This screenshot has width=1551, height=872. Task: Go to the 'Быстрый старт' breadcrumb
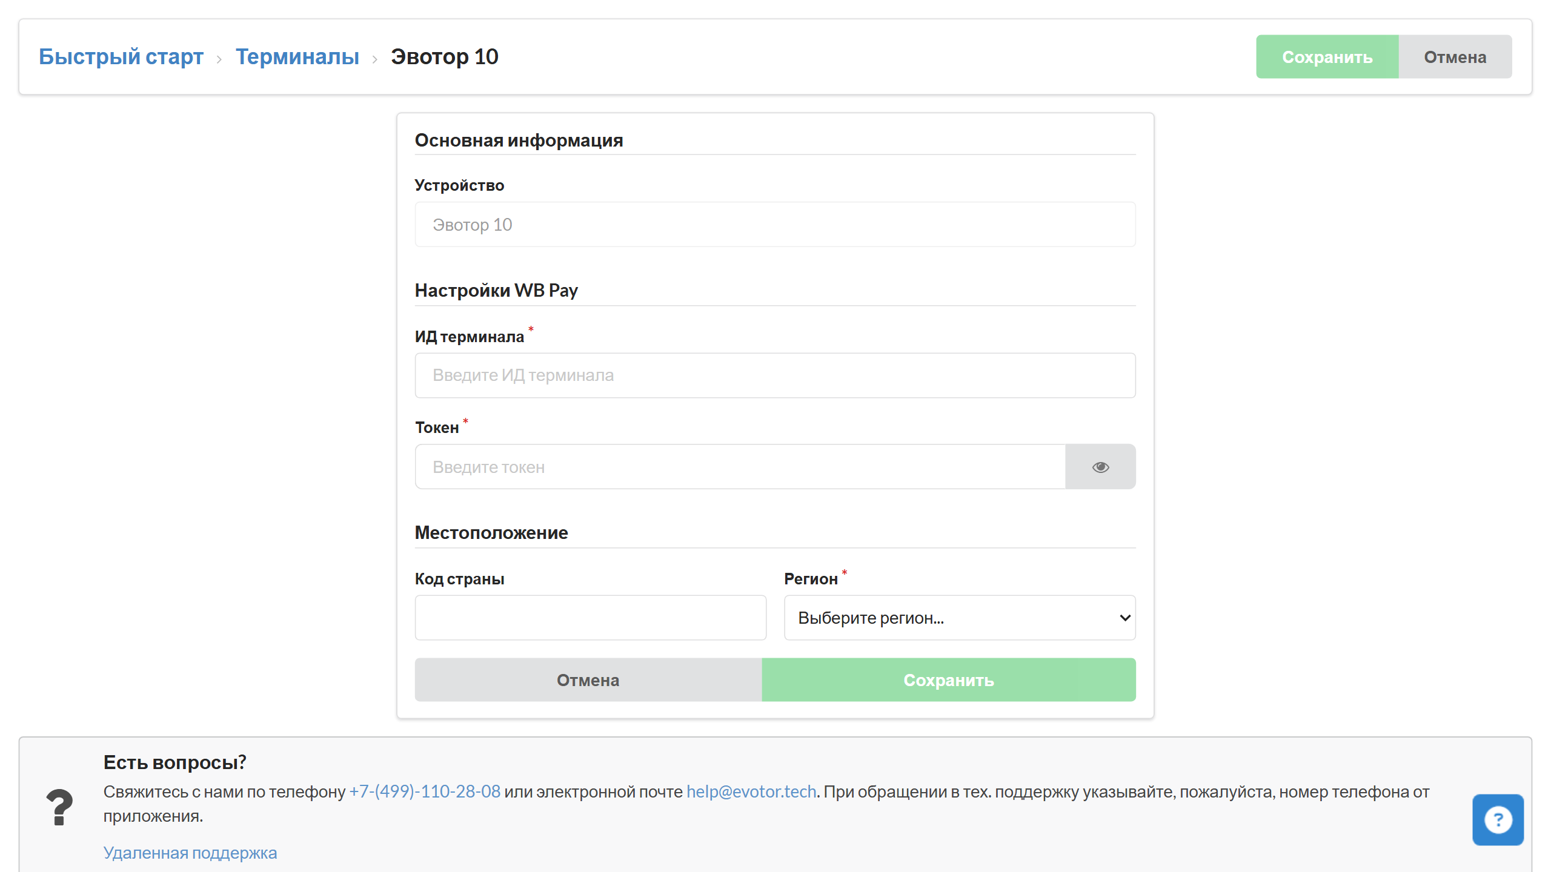(121, 57)
